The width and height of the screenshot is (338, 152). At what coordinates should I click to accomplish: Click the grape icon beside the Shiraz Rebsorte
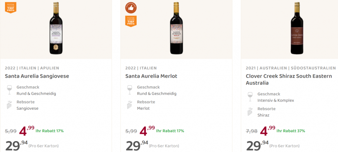coord(250,112)
